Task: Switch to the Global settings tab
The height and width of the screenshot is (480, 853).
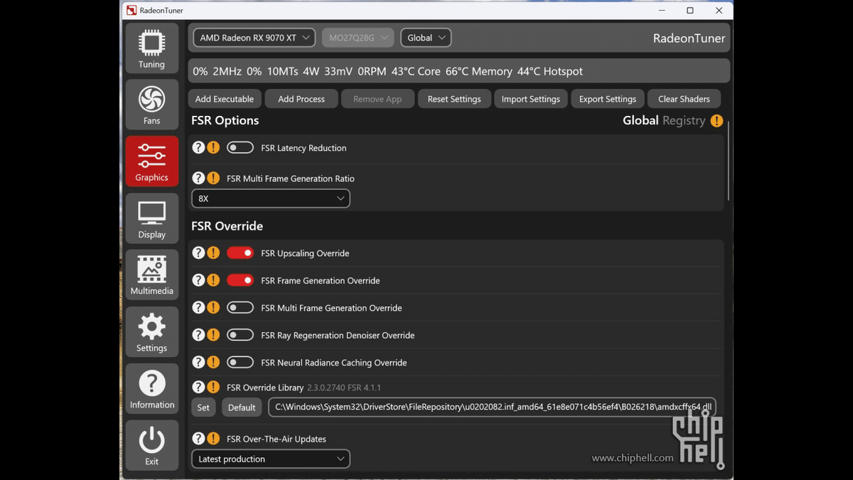Action: click(640, 121)
